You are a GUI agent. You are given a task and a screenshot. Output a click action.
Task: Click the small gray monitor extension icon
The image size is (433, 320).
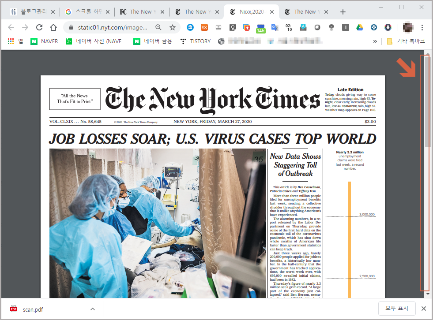(x=218, y=27)
